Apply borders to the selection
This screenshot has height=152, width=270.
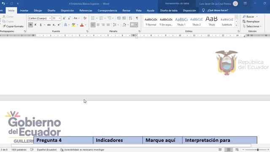pyautogui.click(x=132, y=25)
